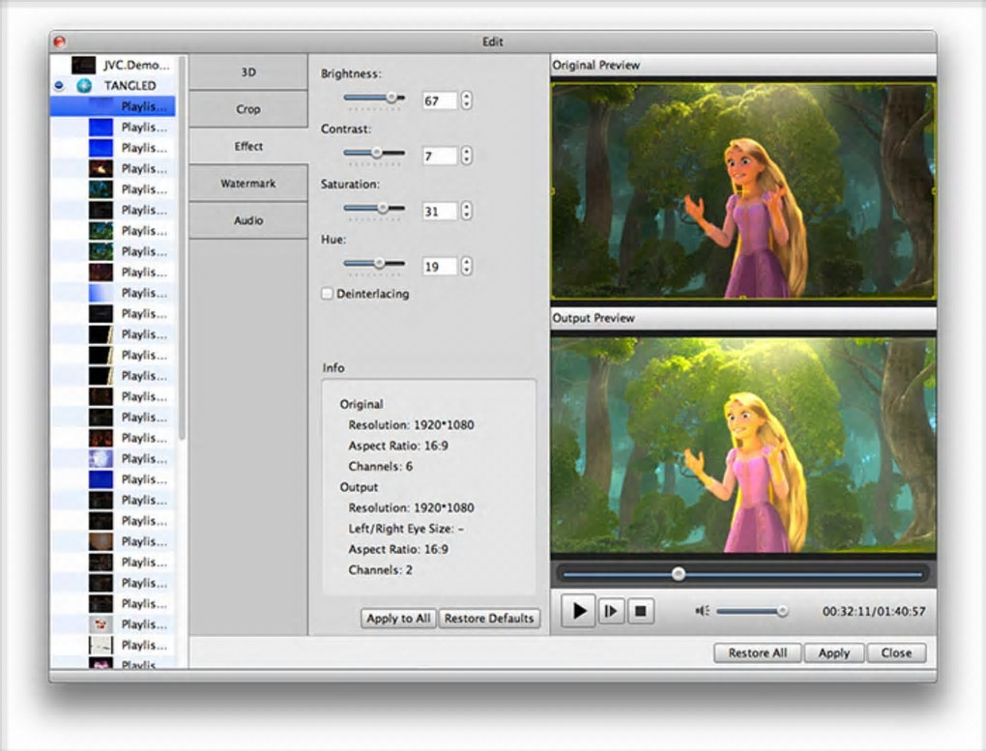The width and height of the screenshot is (986, 751).
Task: Click the Apply button
Action: coord(834,652)
